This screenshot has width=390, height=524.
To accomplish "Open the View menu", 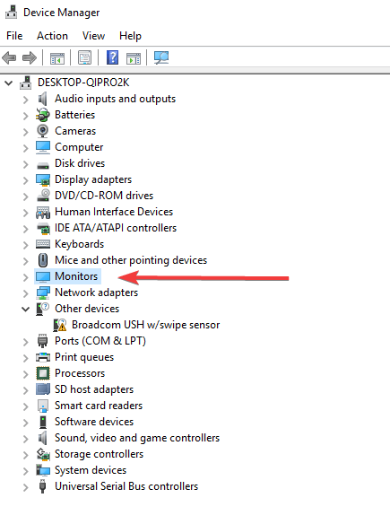I will (94, 36).
